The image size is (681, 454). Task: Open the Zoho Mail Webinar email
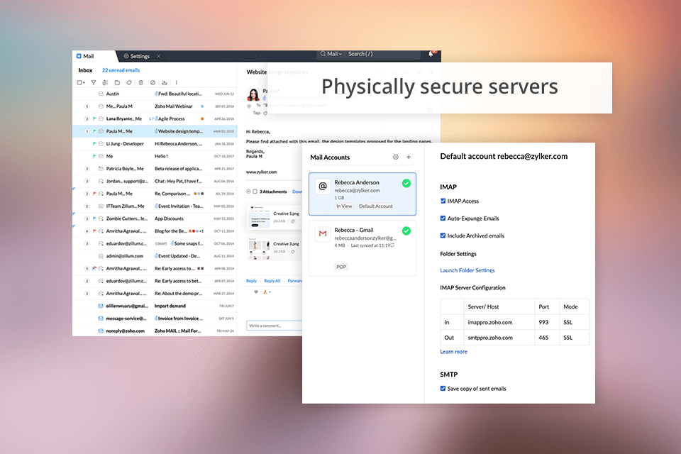point(155,106)
